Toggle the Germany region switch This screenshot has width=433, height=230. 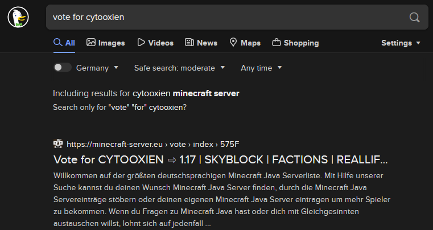click(63, 67)
